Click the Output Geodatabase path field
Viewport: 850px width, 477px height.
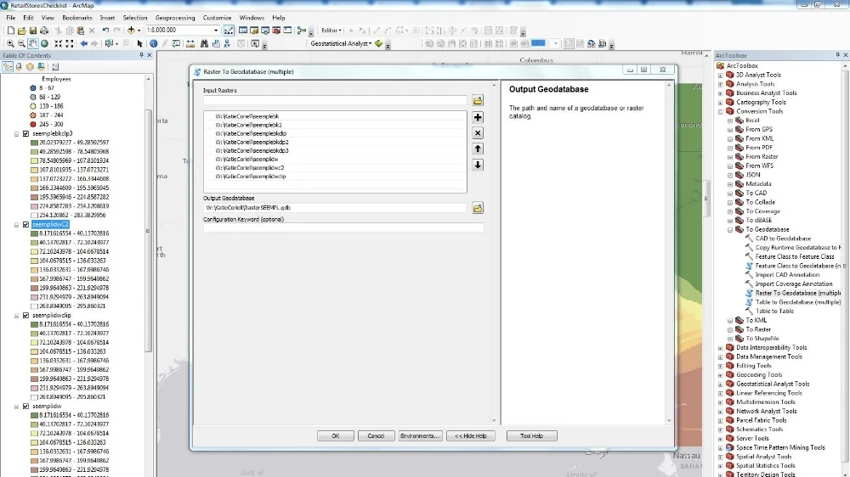pos(335,208)
